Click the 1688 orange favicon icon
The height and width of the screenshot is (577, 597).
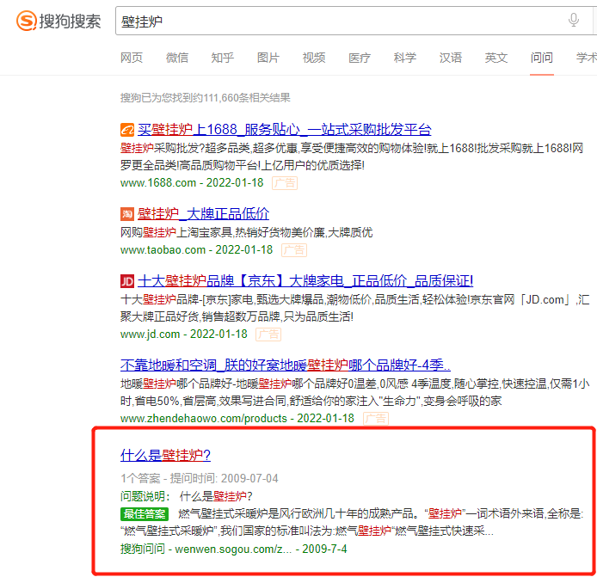click(127, 130)
